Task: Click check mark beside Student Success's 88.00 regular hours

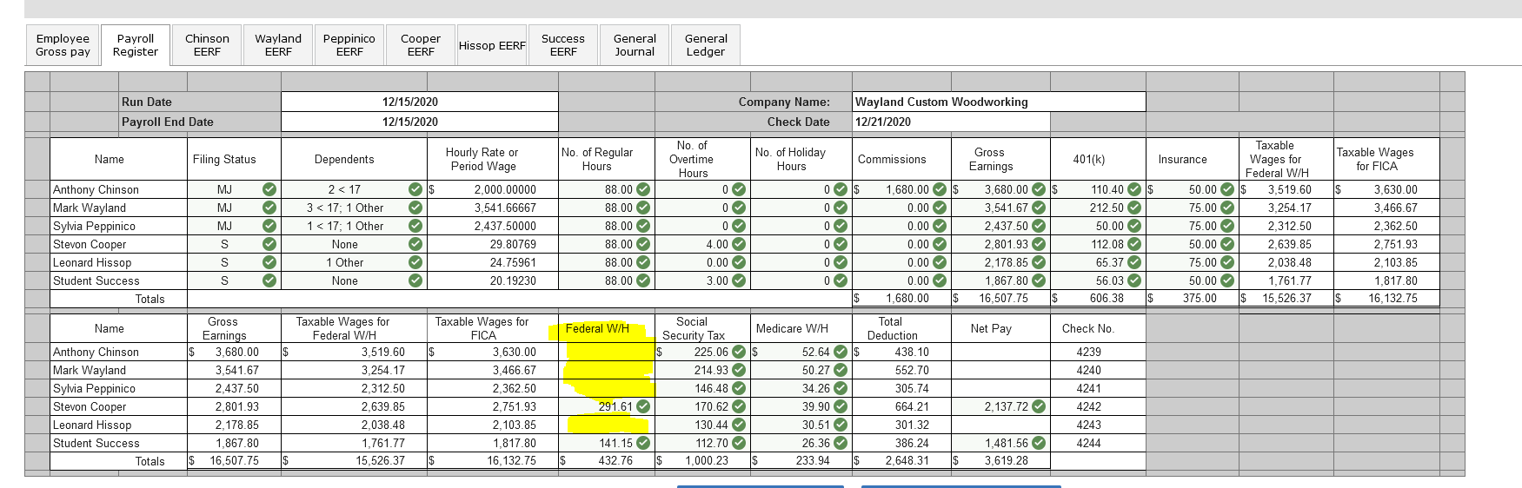Action: pos(643,280)
